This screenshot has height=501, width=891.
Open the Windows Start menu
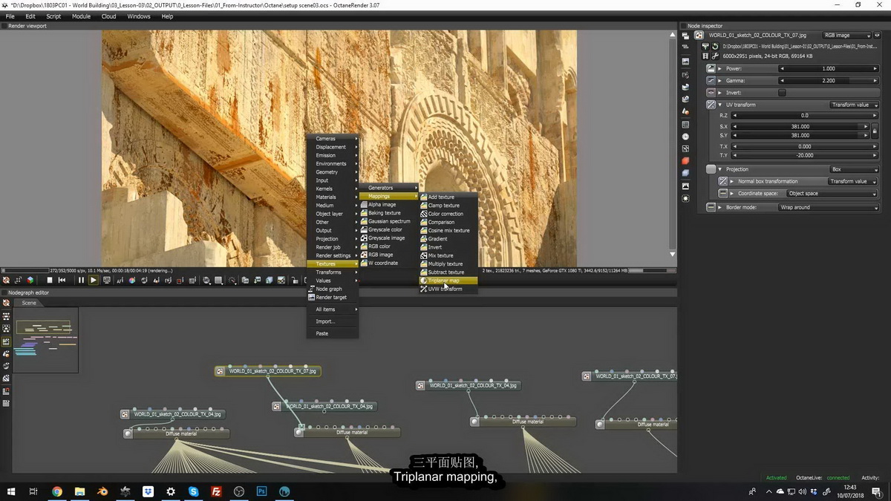click(x=11, y=491)
